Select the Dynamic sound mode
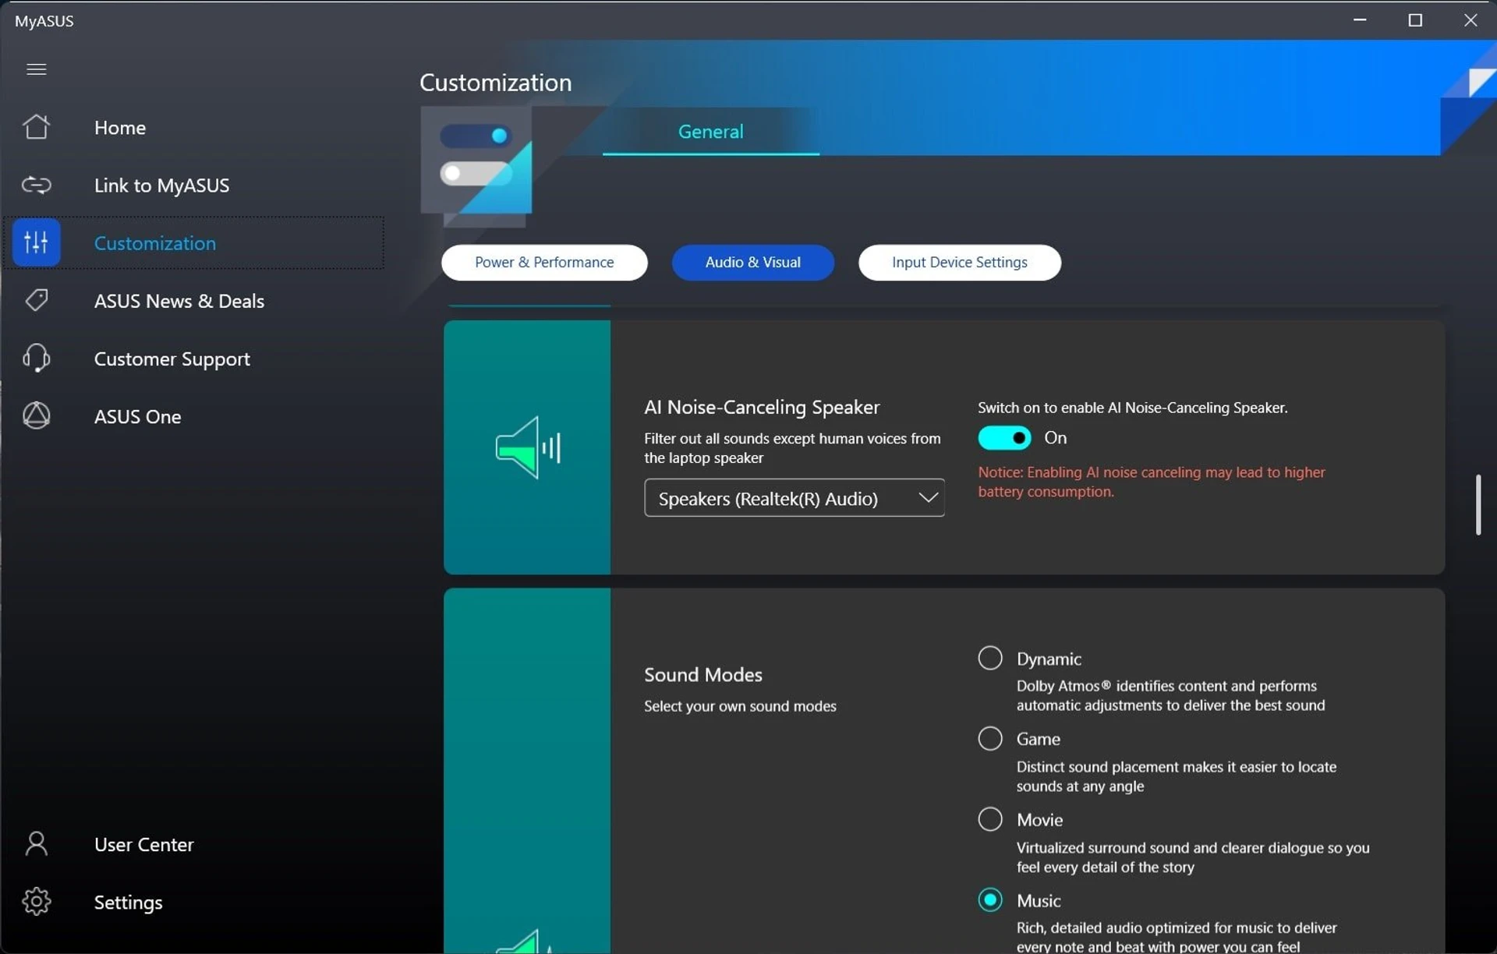This screenshot has width=1497, height=954. point(990,658)
